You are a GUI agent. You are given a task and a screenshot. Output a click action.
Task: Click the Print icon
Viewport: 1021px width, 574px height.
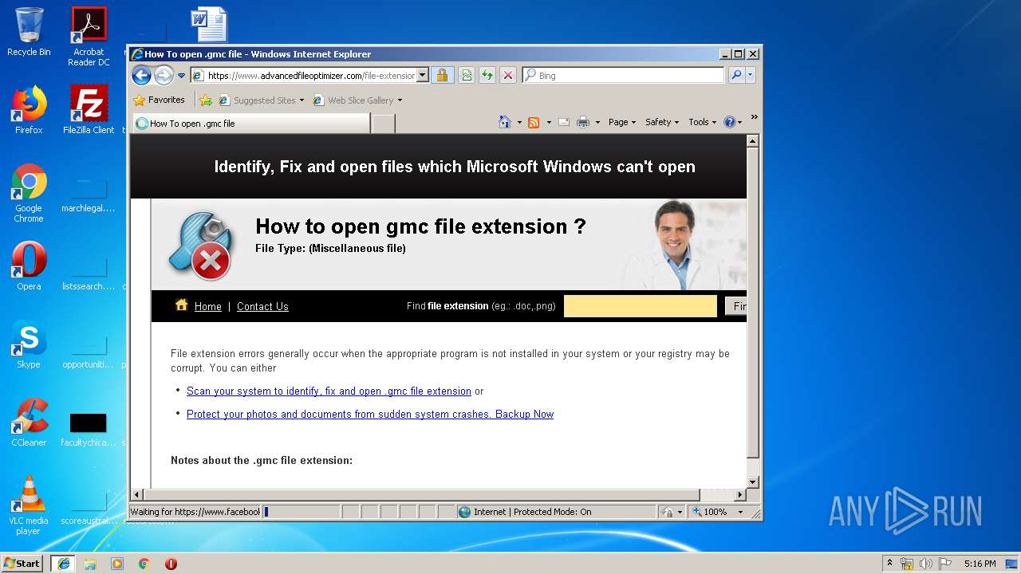click(582, 122)
